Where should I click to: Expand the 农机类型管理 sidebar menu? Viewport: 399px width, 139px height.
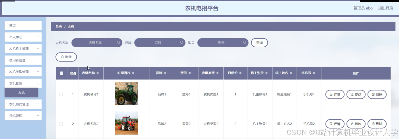pyautogui.click(x=23, y=72)
